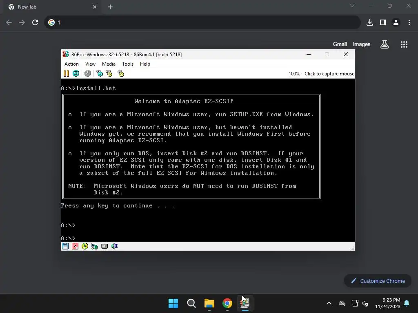Screen dimensions: 418x313
Task: Open the Help menu
Action: [x=145, y=64]
